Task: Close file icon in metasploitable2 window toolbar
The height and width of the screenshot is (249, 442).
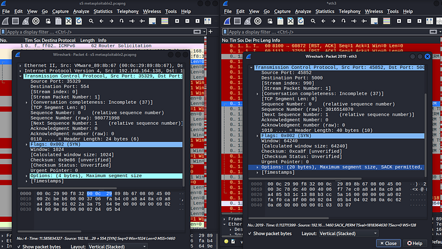Action: tap(68, 21)
